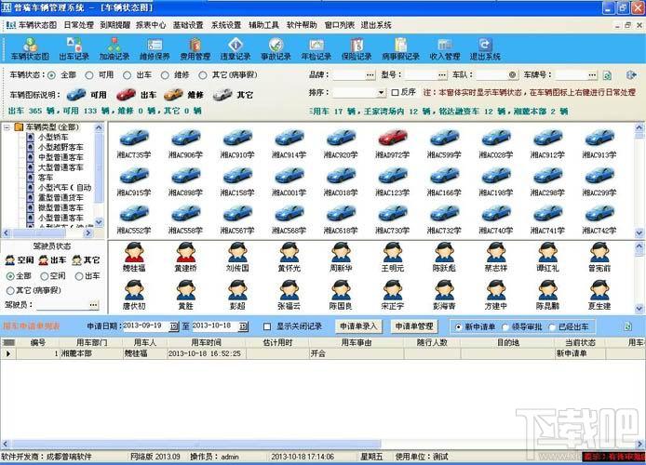The image size is (646, 465).
Task: Click the 申请单管理 button
Action: coord(413,326)
